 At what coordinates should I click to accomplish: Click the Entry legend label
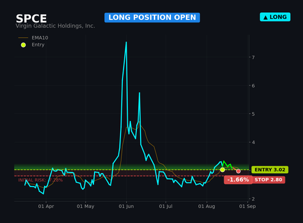38,45
